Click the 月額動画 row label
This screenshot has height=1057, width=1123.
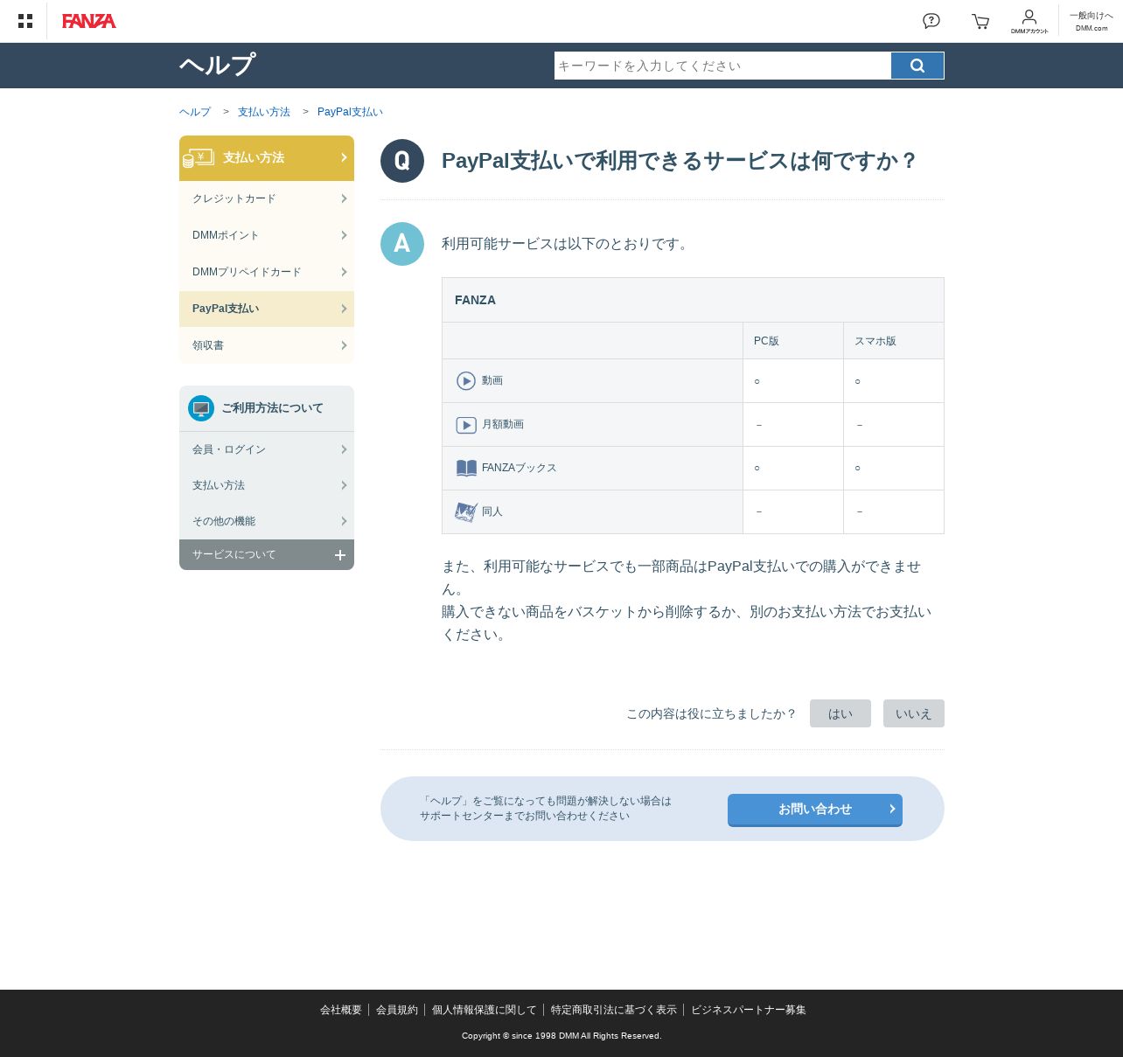pos(503,424)
